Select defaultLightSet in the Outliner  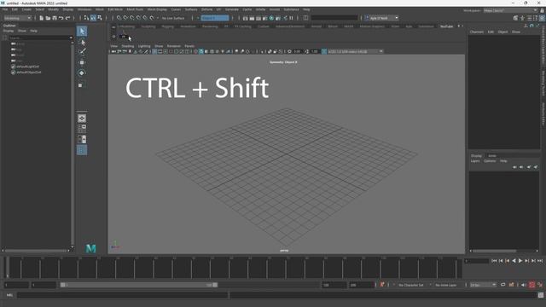tap(28, 67)
